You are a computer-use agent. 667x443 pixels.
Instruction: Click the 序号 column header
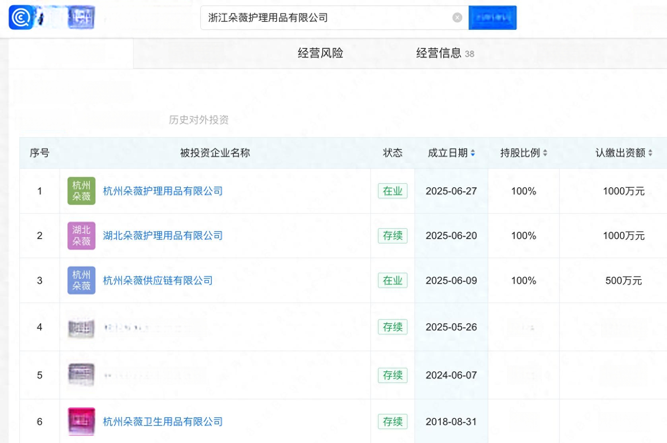coord(40,153)
